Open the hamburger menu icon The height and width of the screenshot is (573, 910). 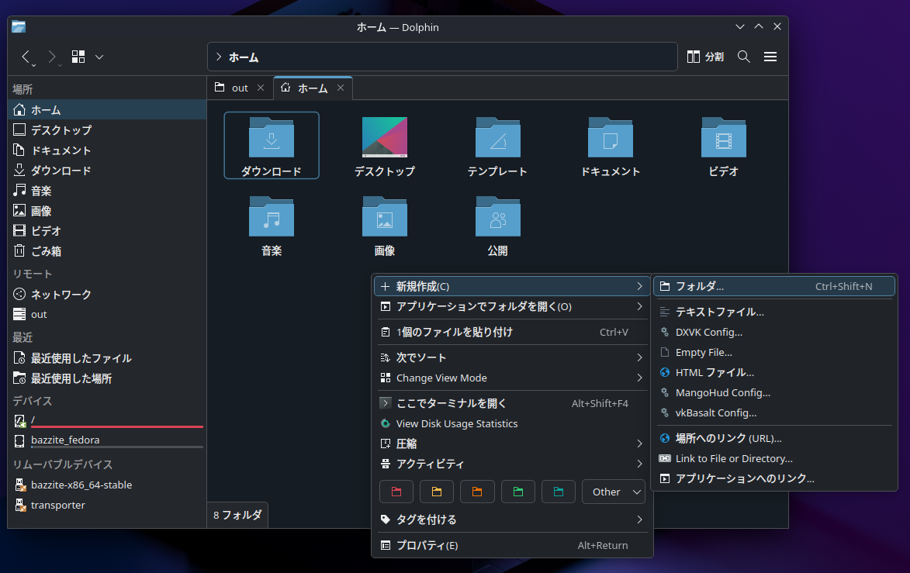770,56
